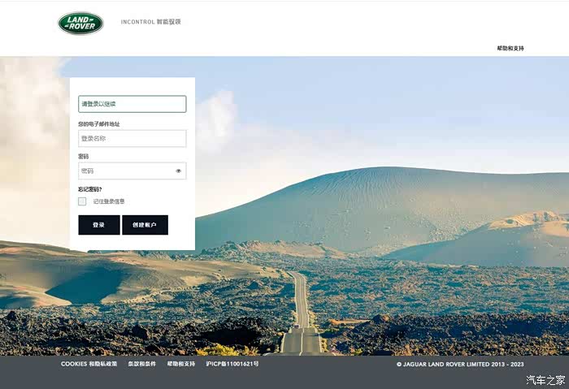The image size is (569, 389).
Task: Open the COOKIES 和隐私政策 footer link
Action: (x=89, y=364)
